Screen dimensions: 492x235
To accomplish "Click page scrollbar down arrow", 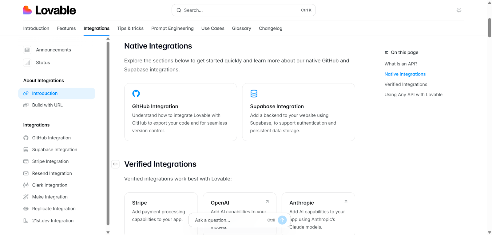I will (490, 233).
